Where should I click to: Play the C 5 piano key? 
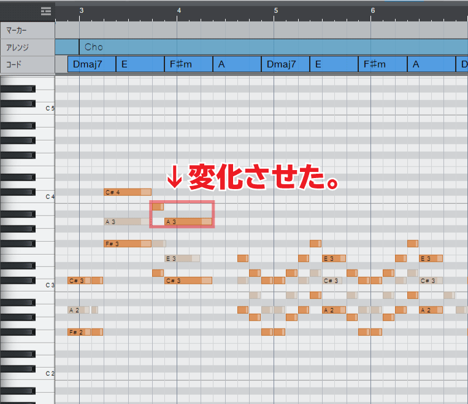(x=45, y=109)
